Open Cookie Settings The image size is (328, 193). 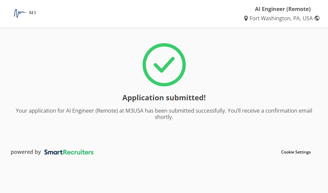click(296, 152)
